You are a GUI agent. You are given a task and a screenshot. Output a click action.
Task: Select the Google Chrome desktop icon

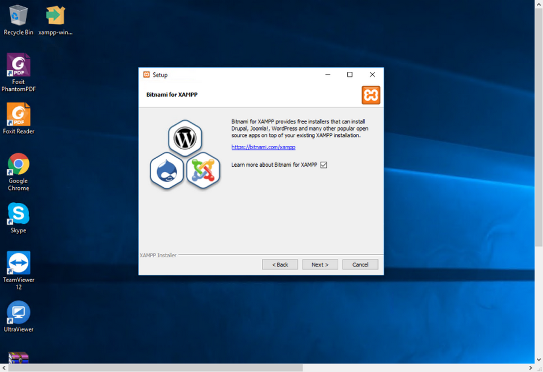click(x=18, y=172)
